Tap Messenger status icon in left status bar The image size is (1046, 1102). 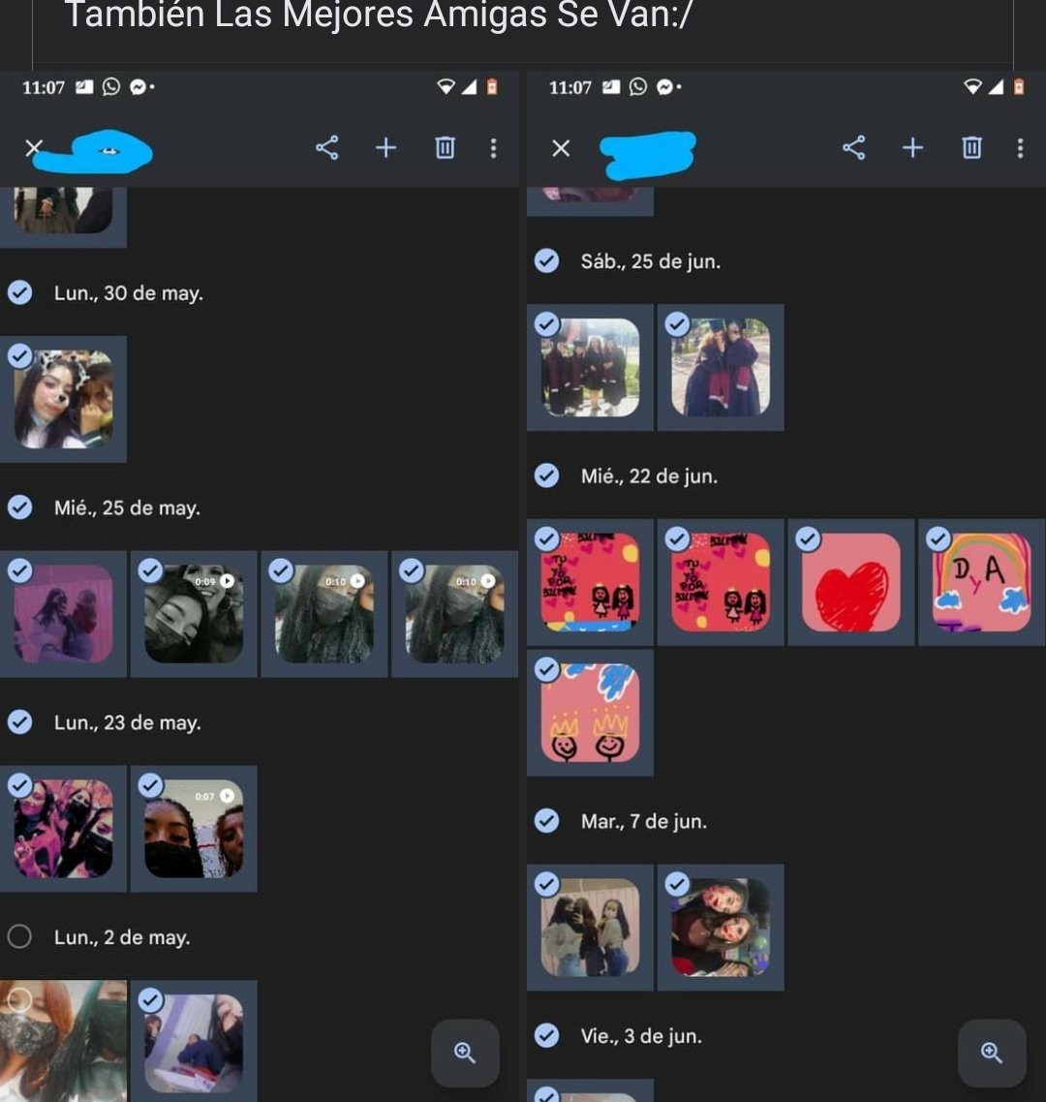(138, 87)
